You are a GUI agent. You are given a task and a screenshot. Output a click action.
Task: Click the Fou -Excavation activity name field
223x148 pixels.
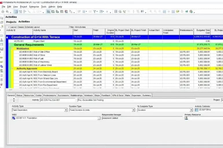(137, 100)
